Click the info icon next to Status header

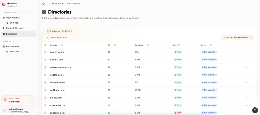[x=211, y=45]
